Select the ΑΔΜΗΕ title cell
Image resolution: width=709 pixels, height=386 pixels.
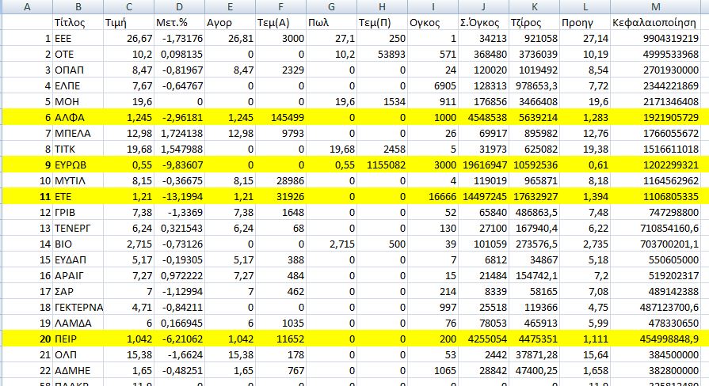pos(78,370)
